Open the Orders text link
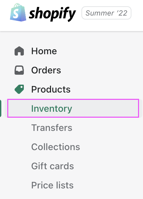The width and height of the screenshot is (143, 199). point(46,70)
